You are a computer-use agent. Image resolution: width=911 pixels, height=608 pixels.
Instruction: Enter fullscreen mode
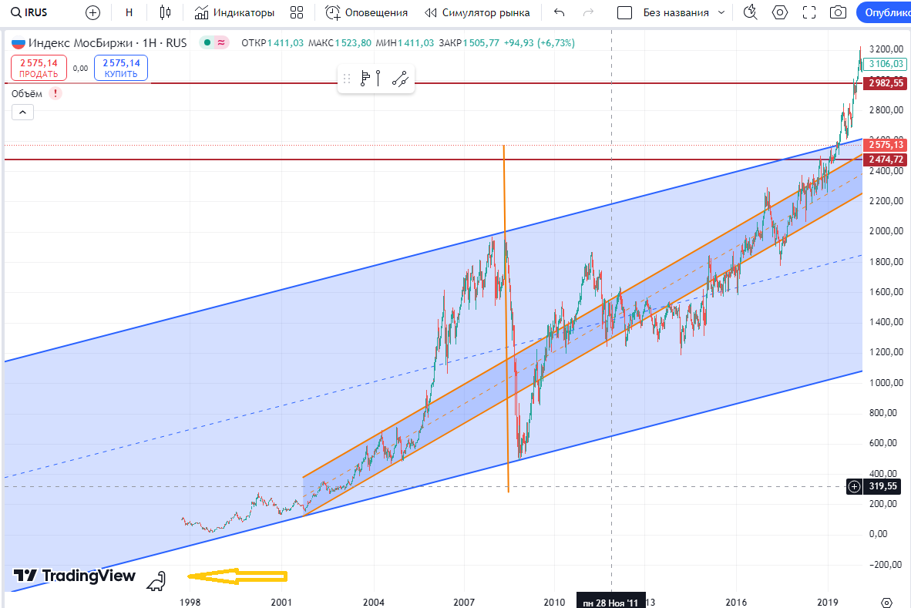pos(808,12)
